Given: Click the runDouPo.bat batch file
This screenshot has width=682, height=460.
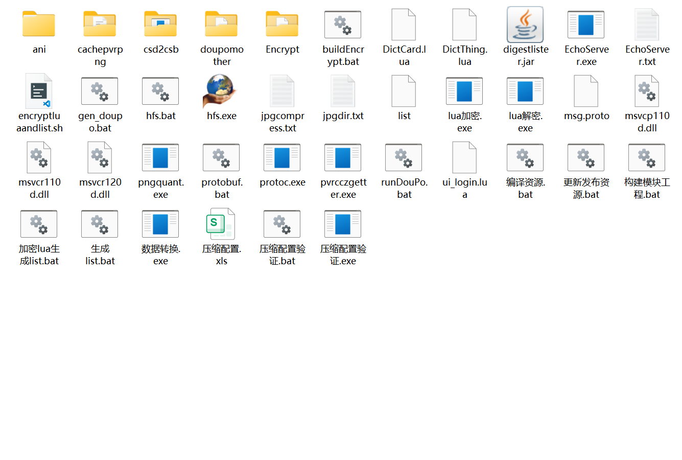Looking at the screenshot, I should coord(404,157).
